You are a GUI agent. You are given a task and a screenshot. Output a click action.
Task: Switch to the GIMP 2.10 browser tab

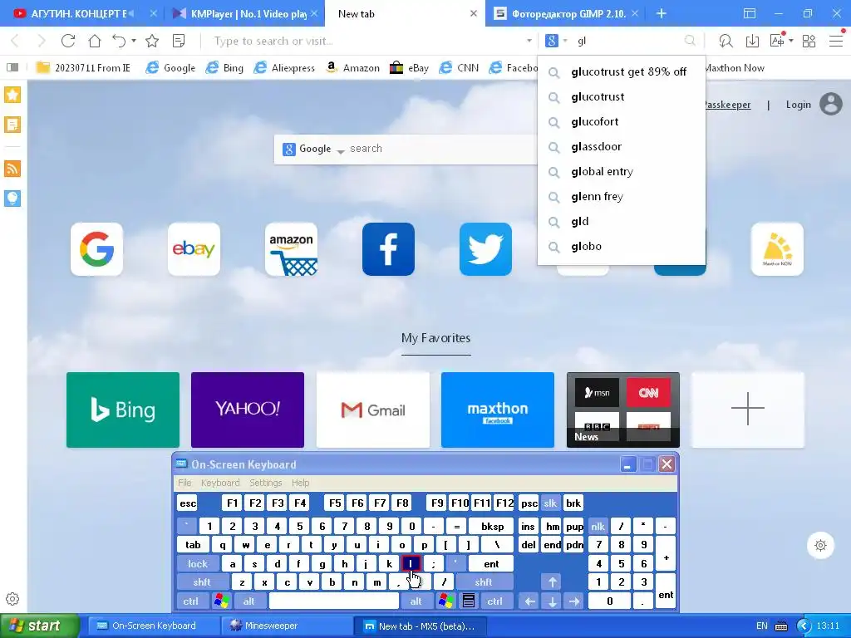[564, 13]
